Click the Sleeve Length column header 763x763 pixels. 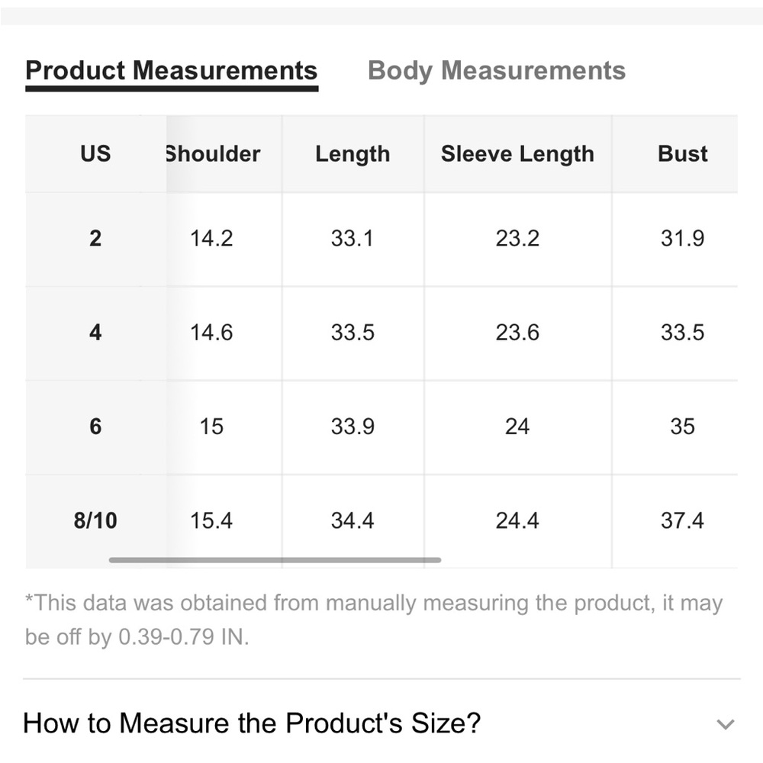(517, 153)
